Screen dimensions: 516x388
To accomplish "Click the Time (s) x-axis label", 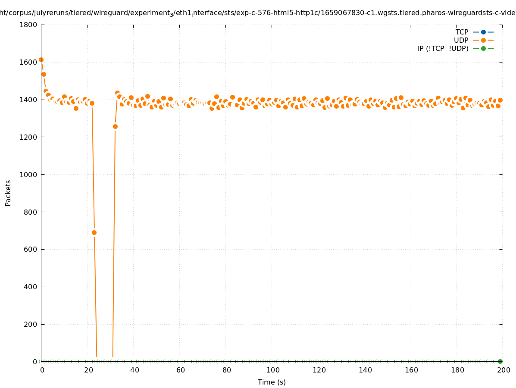I will tap(272, 382).
